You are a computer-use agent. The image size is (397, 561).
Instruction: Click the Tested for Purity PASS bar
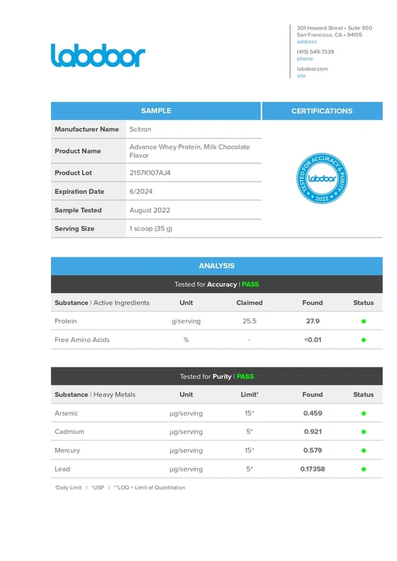[216, 376]
